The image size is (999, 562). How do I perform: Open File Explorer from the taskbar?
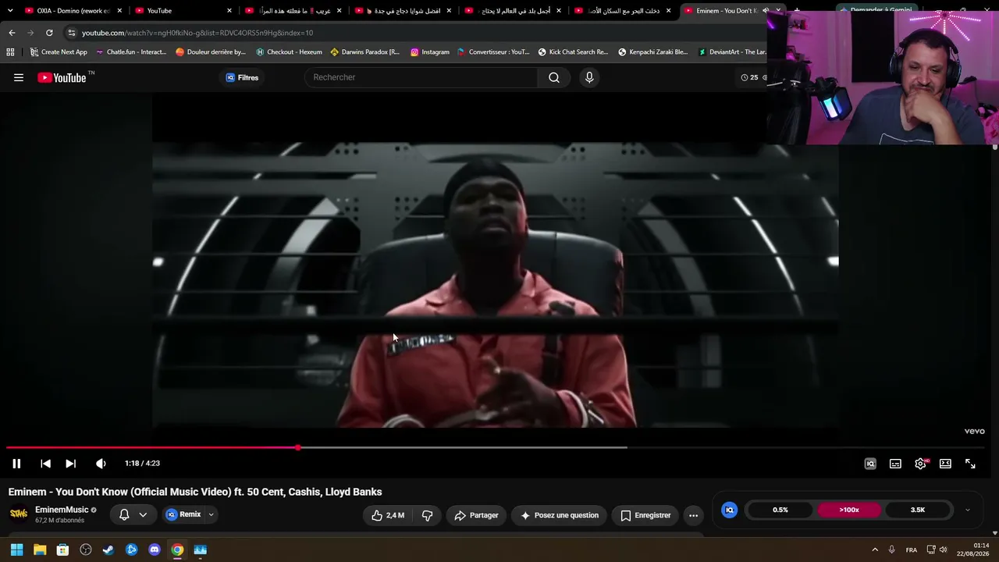(40, 550)
